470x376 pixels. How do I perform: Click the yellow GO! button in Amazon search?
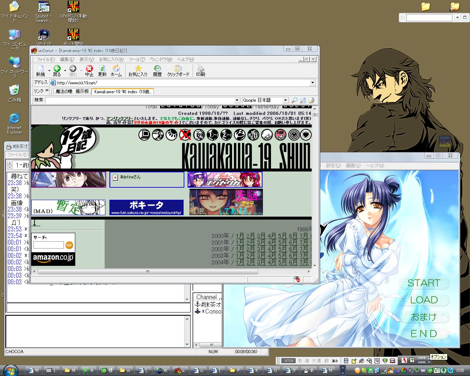69,245
